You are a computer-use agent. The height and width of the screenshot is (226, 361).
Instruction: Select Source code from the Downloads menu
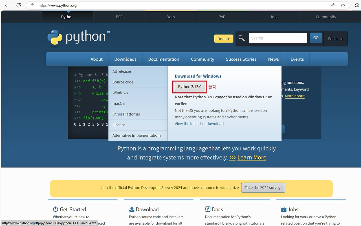coord(138,82)
